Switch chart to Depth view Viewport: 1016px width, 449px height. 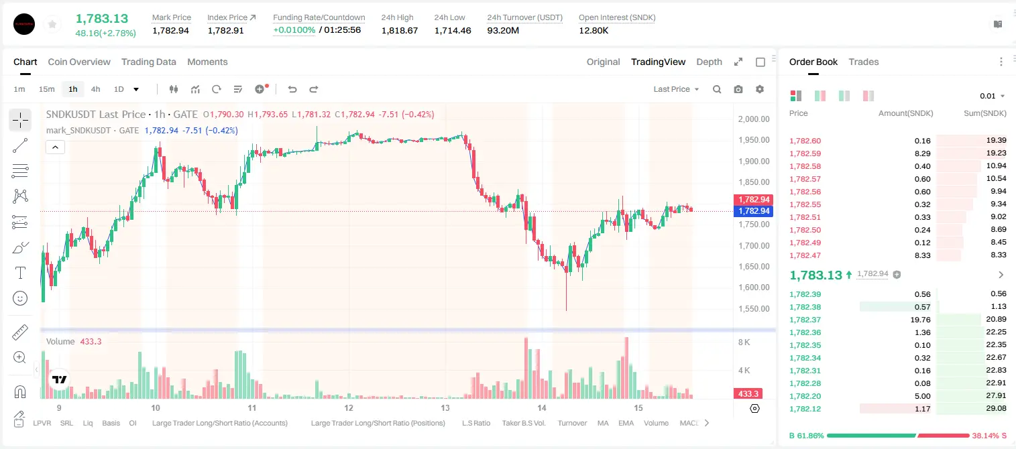(x=709, y=62)
